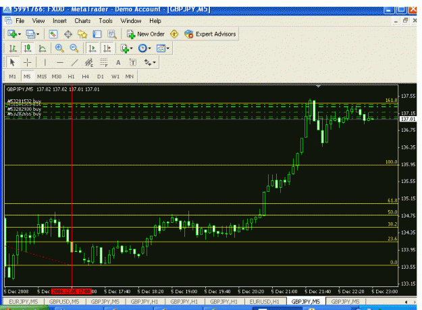The image size is (422, 310).
Task: Switch to D1 timeframe
Action: [x=101, y=76]
